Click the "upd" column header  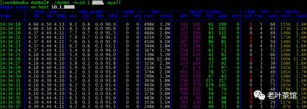click(223, 16)
